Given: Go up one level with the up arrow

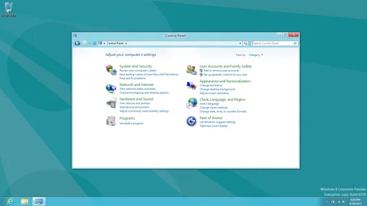Looking at the screenshot, I should pos(94,43).
